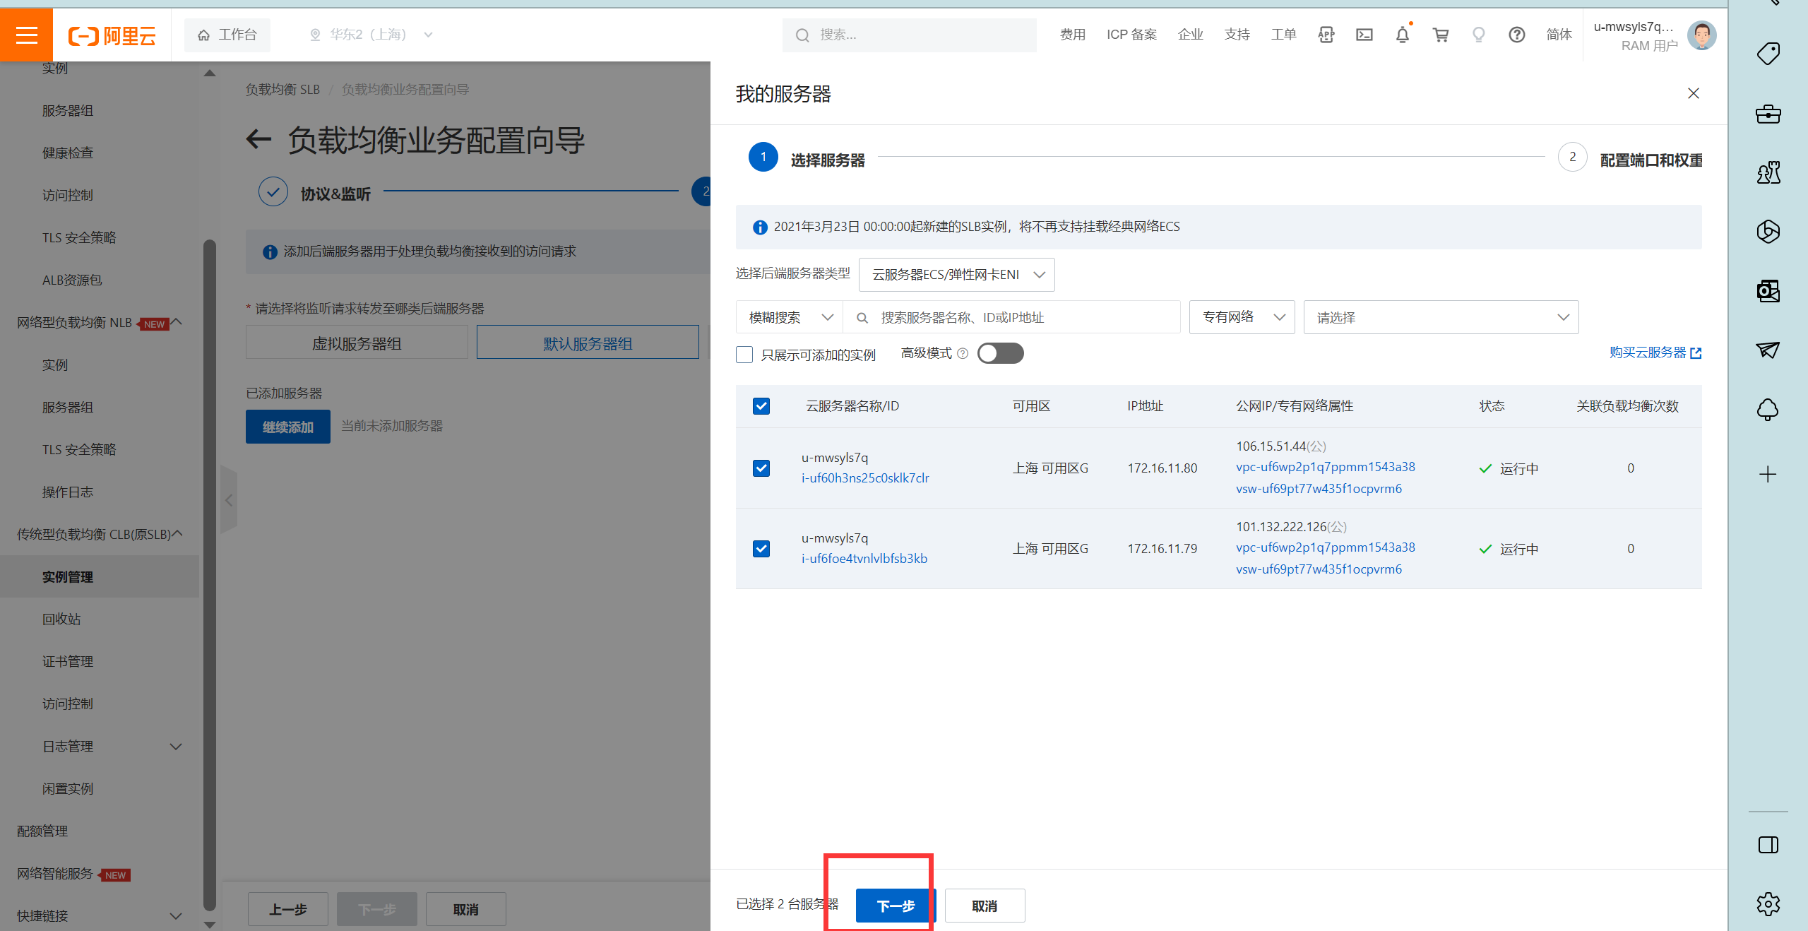Viewport: 1808px width, 931px height.
Task: Open the 请选择 VPC dropdown
Action: point(1441,317)
